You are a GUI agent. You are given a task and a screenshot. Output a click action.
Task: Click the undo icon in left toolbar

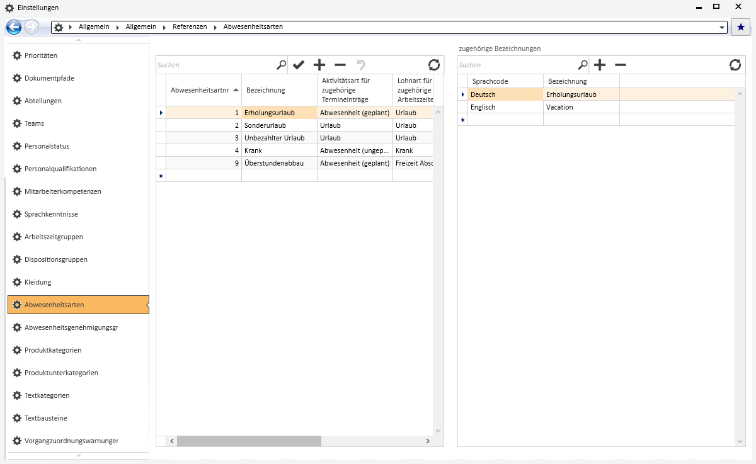pos(361,65)
